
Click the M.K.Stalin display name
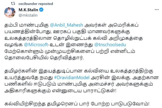pyautogui.click(x=28, y=10)
